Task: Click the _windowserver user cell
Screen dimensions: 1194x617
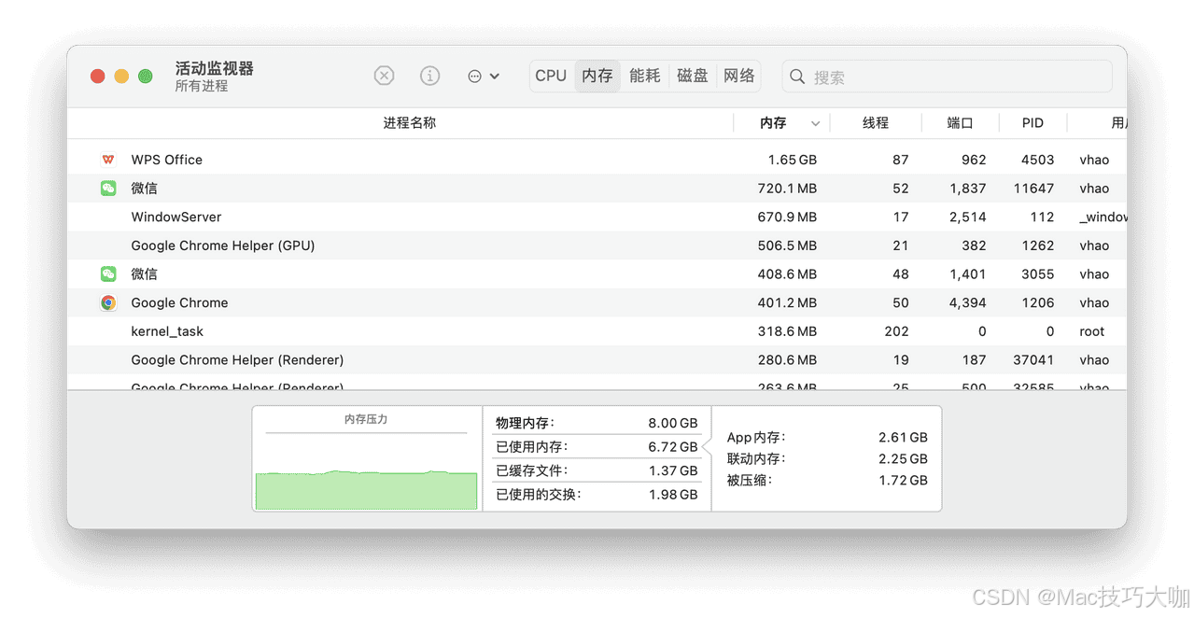Action: click(1103, 217)
